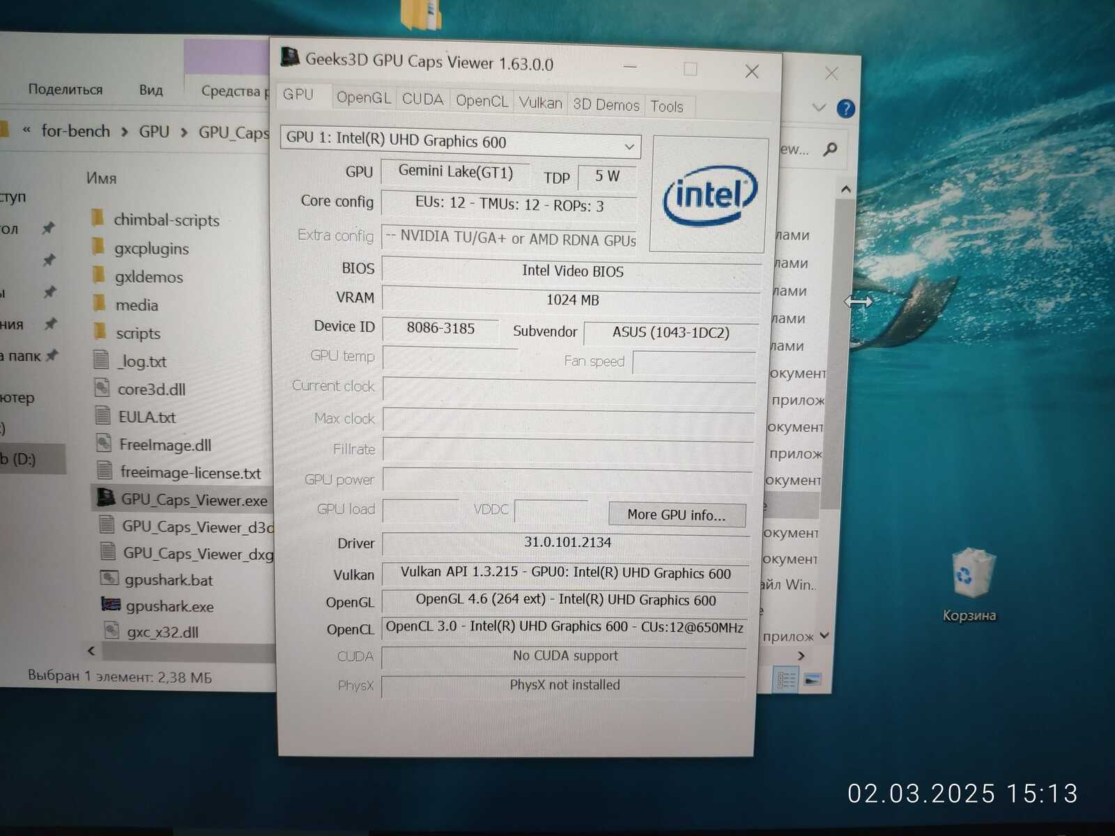Go to the 3D Demos tab
This screenshot has width=1115, height=836.
pos(606,104)
